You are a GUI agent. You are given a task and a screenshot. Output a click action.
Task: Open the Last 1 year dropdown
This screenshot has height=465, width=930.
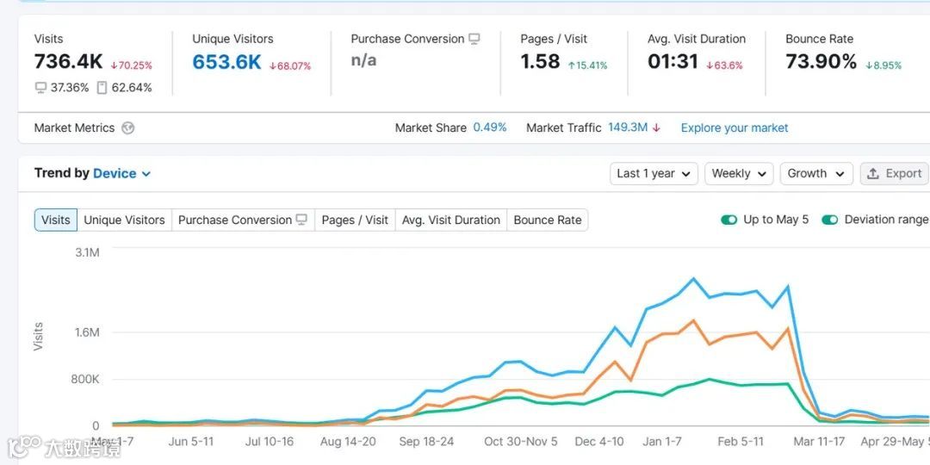[x=654, y=174]
